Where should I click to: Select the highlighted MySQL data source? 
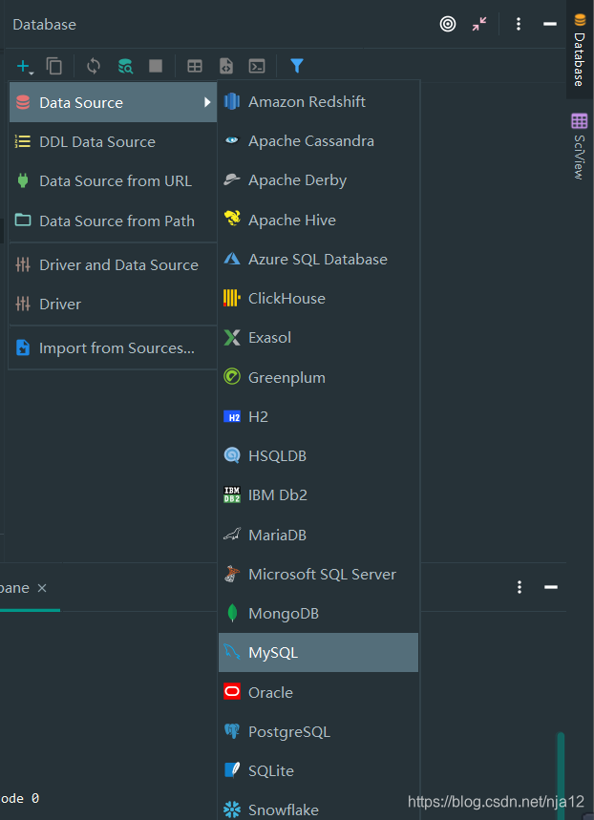[x=318, y=652]
